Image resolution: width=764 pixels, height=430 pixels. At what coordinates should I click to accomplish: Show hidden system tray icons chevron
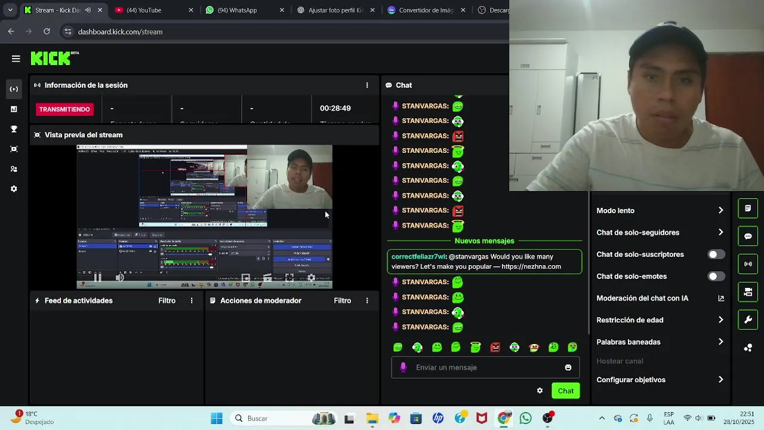pyautogui.click(x=602, y=418)
